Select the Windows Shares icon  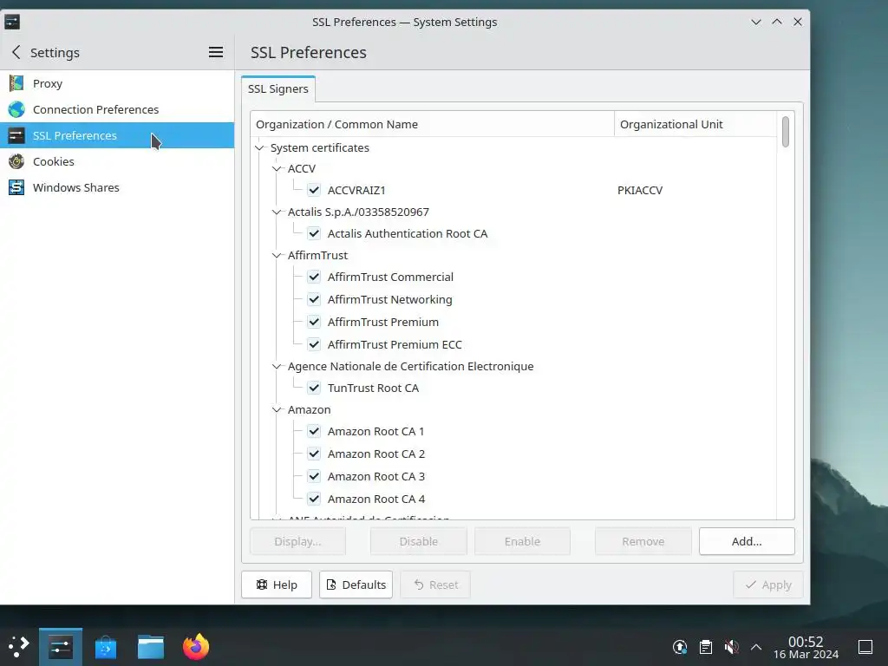pyautogui.click(x=16, y=187)
